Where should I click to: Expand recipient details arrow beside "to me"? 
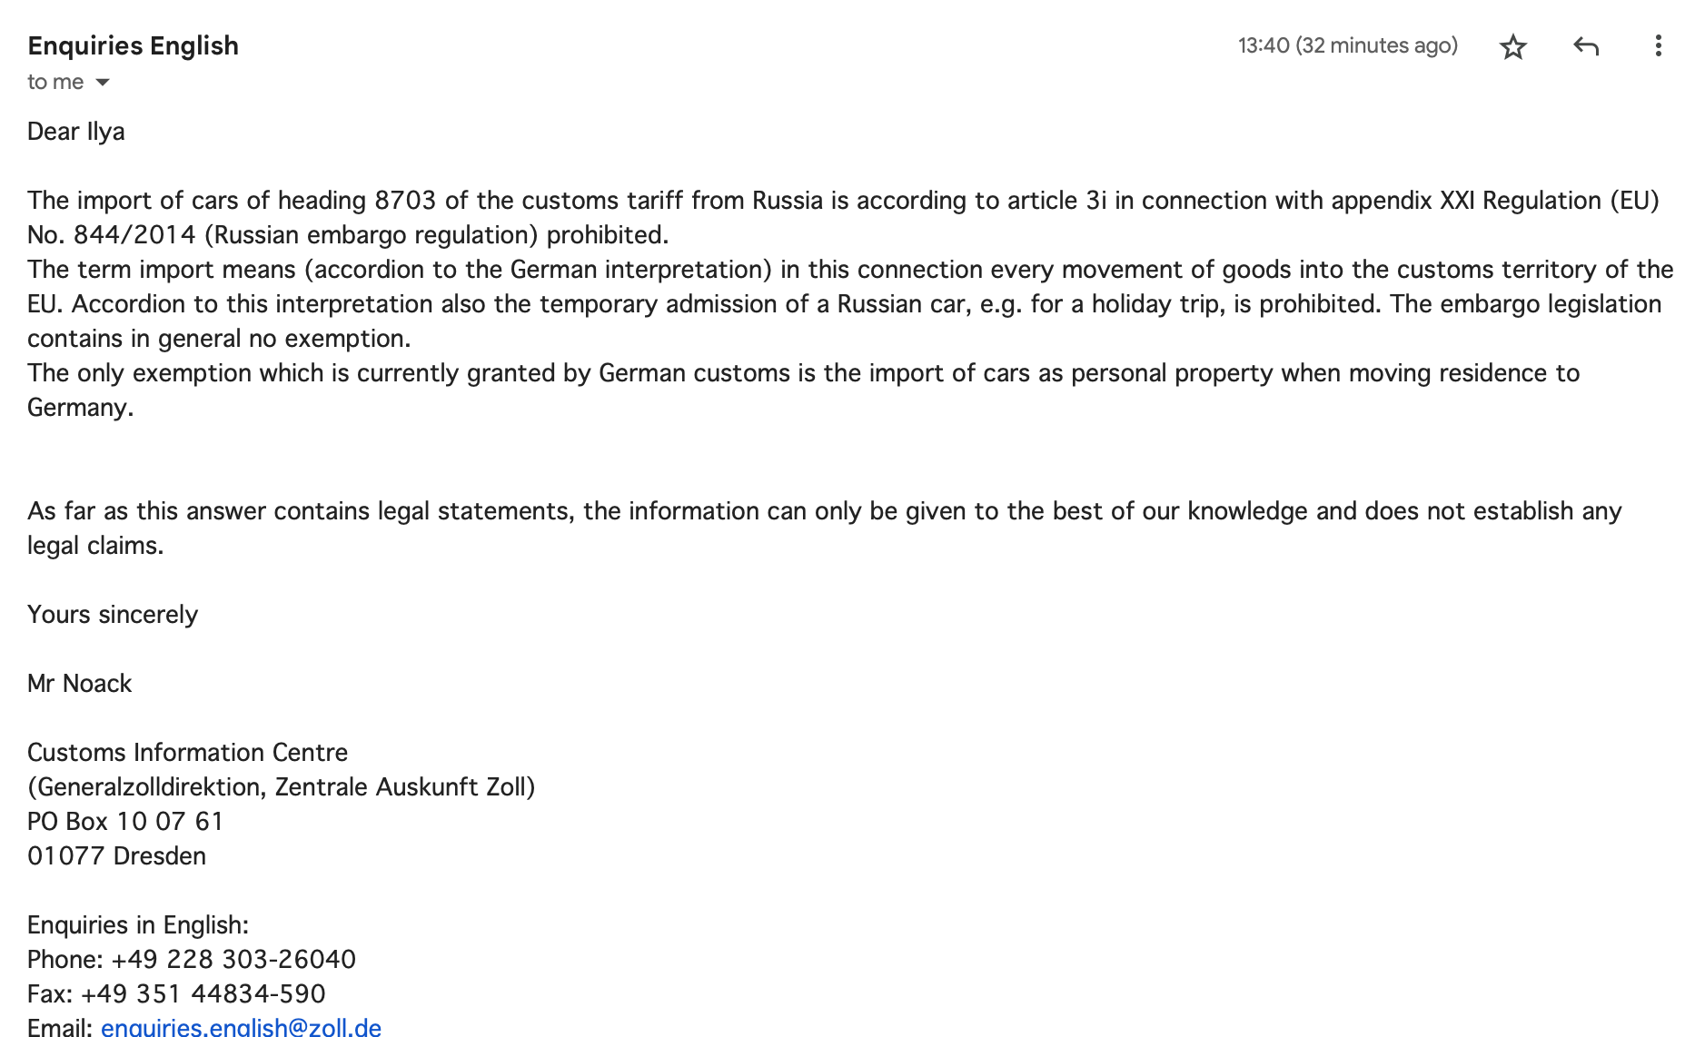tap(103, 83)
